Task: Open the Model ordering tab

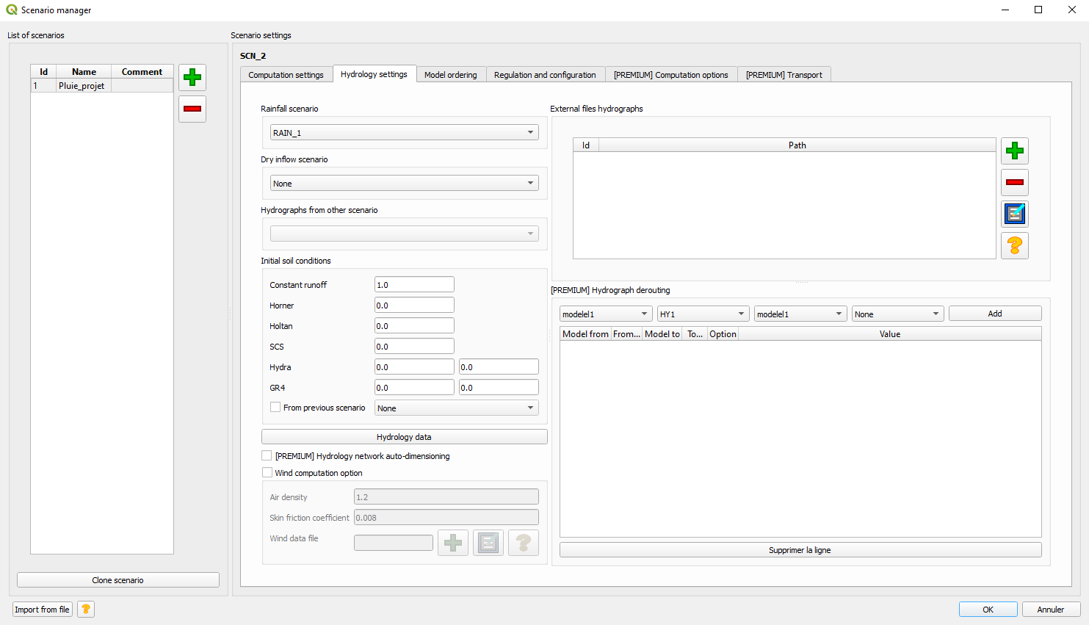Action: point(451,75)
